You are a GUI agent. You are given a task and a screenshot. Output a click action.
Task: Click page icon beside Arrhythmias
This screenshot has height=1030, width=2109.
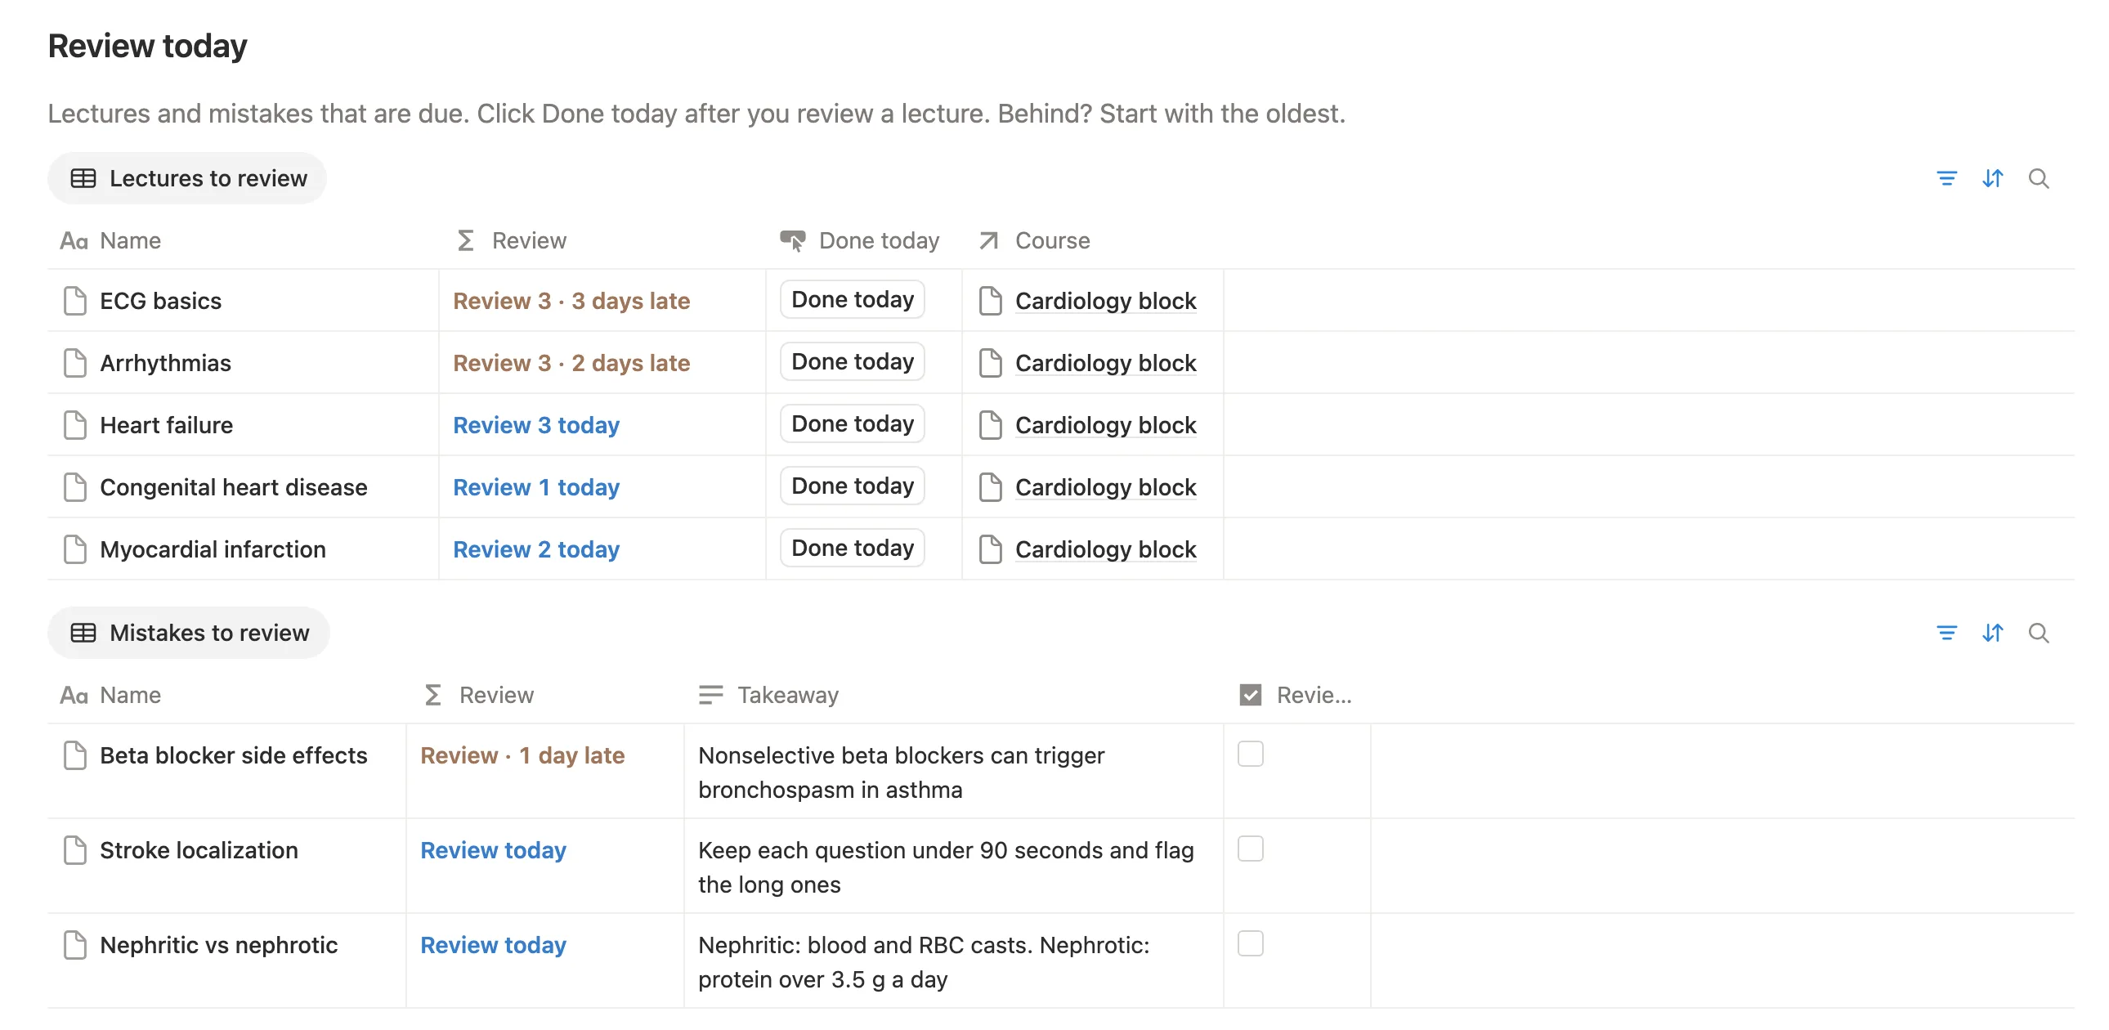pos(75,363)
